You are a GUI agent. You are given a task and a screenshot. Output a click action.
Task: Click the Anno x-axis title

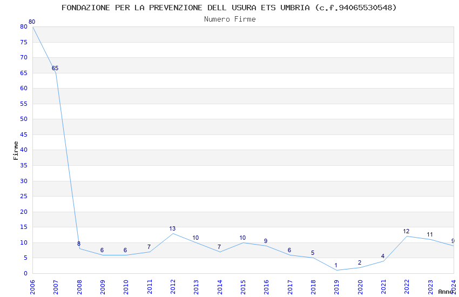[446, 292]
